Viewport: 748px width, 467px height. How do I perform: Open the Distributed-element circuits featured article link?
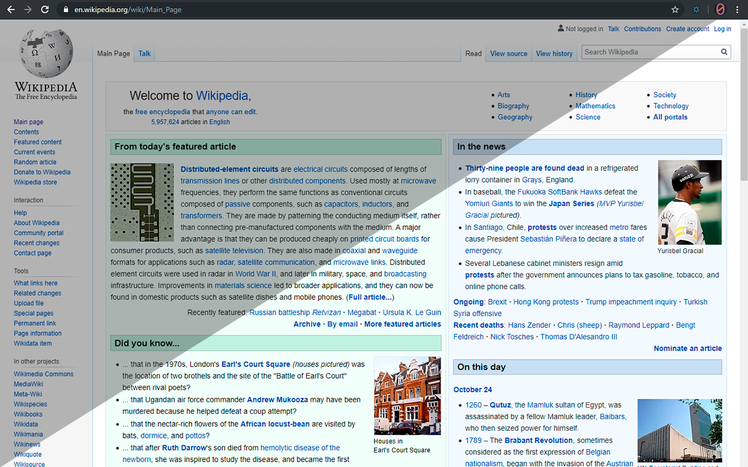click(x=230, y=169)
